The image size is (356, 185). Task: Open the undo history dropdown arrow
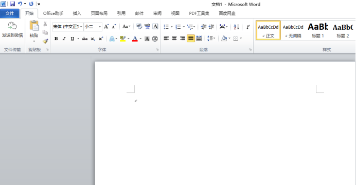tap(25, 4)
